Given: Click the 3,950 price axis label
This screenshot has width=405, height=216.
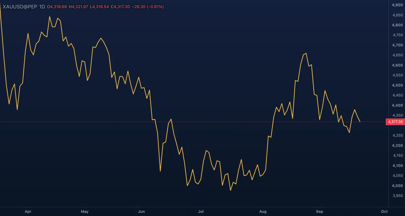Looking at the screenshot, I should (x=397, y=196).
